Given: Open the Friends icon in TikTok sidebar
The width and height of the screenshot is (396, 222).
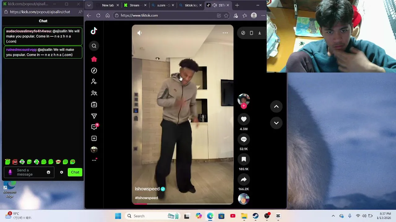Looking at the screenshot, I should (94, 93).
